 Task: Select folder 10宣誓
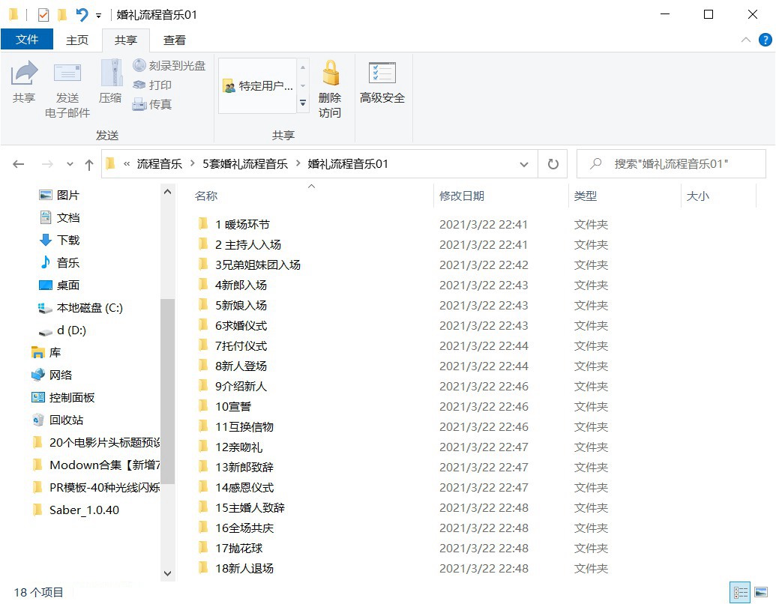(224, 407)
